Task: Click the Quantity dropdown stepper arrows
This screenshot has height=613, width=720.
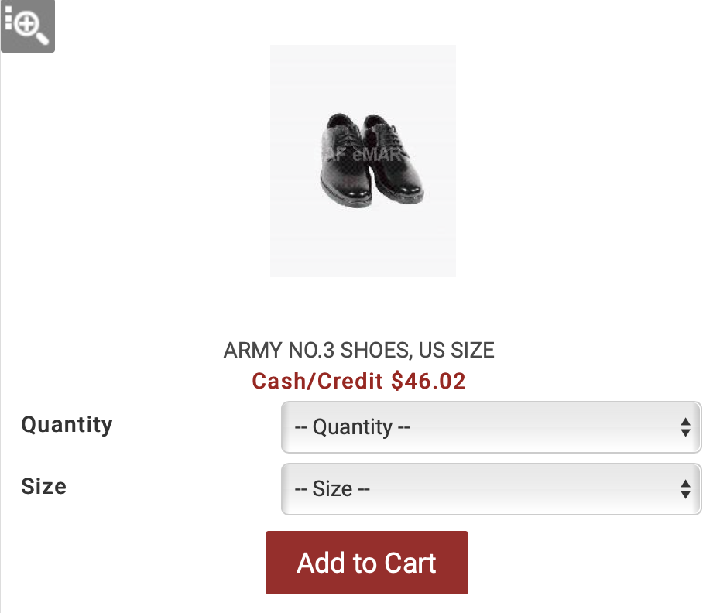Action: tap(686, 427)
